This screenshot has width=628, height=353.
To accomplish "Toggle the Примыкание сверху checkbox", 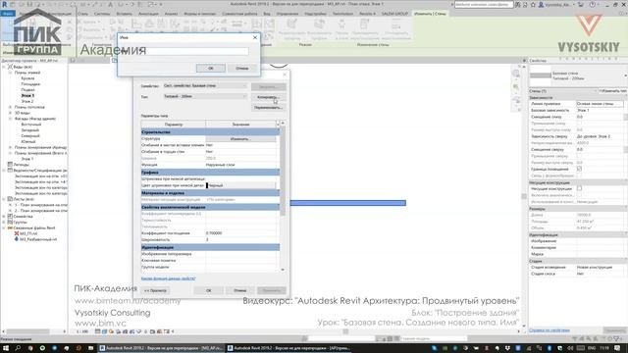I will tap(579, 156).
